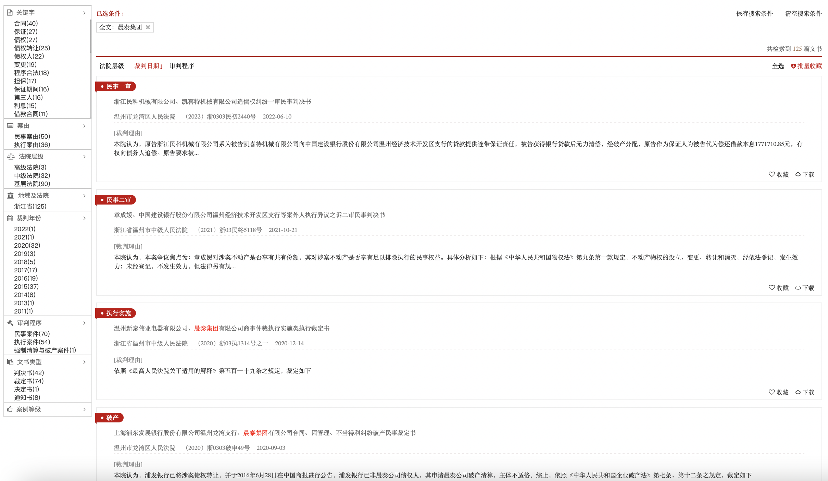Expand the 文书类型 section chevron
Viewport: 828px width, 481px height.
coord(84,362)
